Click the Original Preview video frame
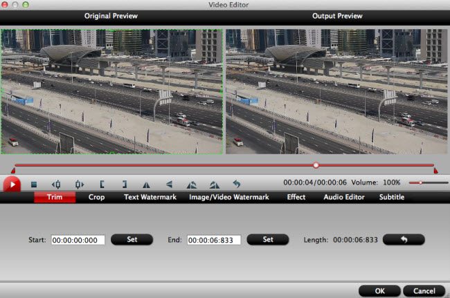450x298 pixels. click(112, 91)
